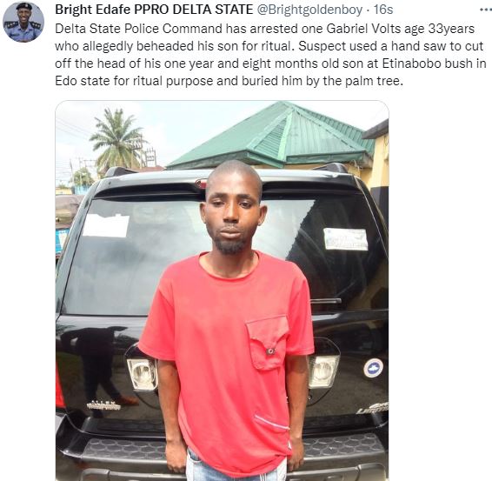Screen dimensions: 492x481
Task: Select the tweet text about Delta State Police
Action: pos(270,55)
